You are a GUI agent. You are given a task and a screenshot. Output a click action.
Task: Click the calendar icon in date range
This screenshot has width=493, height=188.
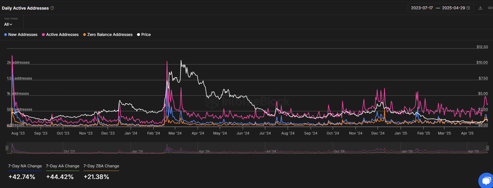468,8
